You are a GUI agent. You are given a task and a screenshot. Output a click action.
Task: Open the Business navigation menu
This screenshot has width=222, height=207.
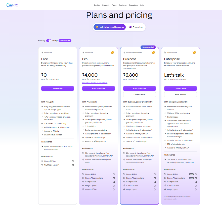click(x=123, y=5)
